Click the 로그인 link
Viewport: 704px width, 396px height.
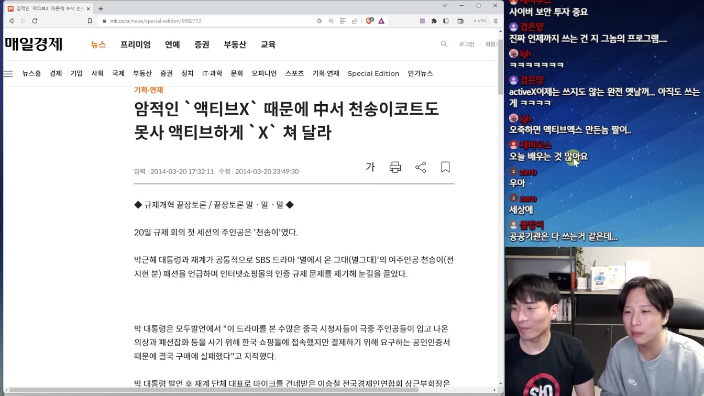coord(466,44)
